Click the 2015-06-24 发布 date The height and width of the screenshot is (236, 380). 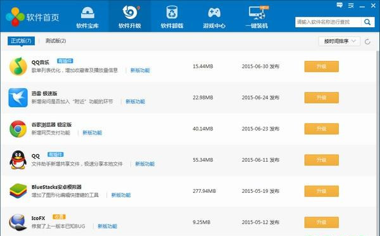coord(260,98)
